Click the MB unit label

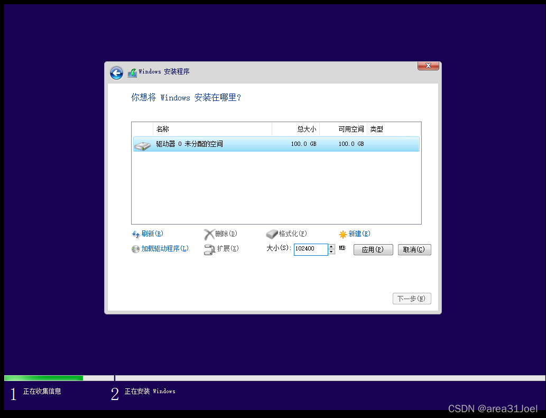[x=342, y=248]
